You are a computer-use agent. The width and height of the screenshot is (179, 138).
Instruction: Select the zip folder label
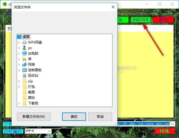point(30,81)
